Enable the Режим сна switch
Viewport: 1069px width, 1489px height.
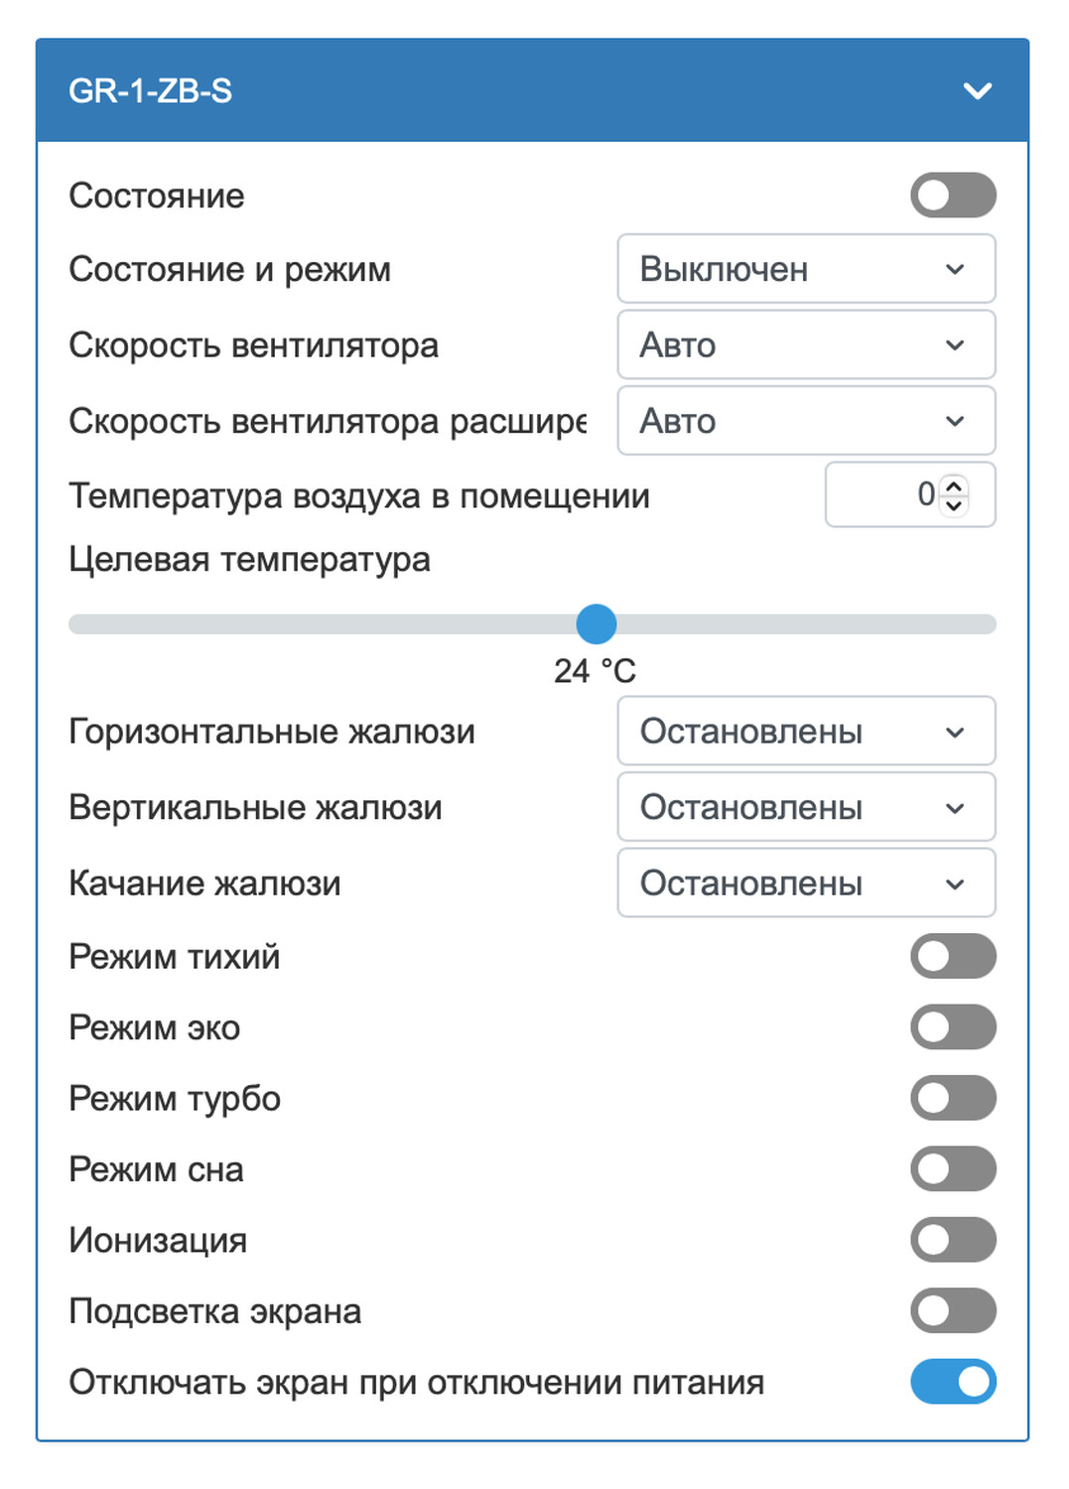coord(952,1169)
